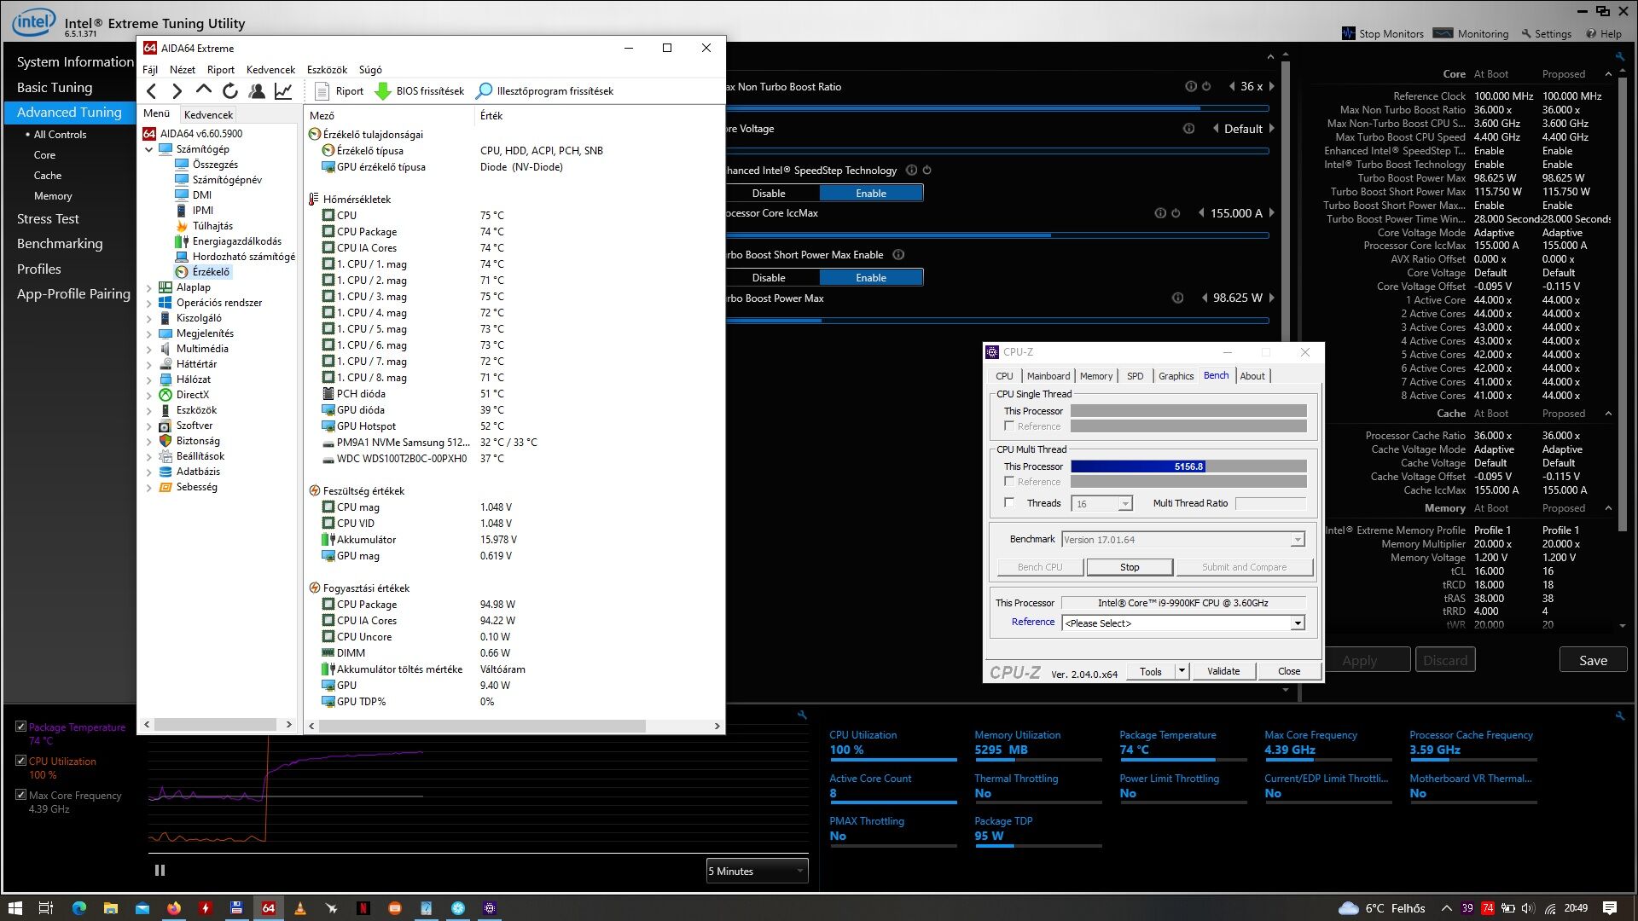Click wrench icon above monitoring graph

point(802,715)
